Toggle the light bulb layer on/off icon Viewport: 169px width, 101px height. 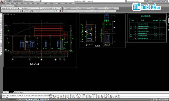click(26, 11)
